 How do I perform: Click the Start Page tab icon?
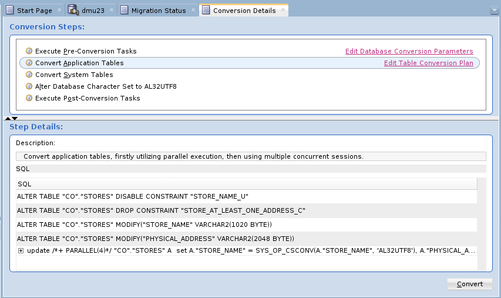[10, 10]
